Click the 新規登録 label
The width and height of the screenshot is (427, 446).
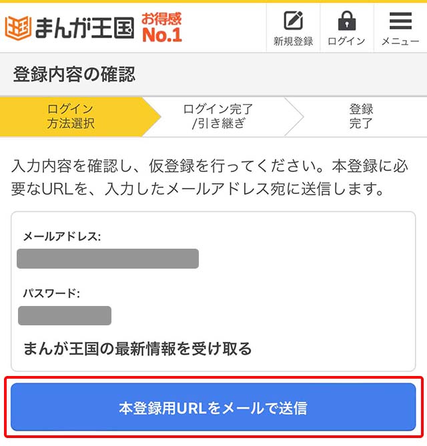click(293, 41)
